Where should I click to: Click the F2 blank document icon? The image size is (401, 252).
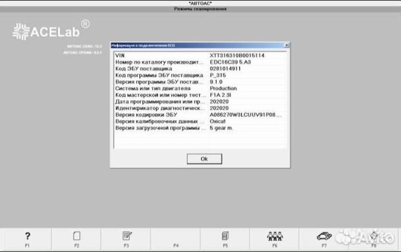(77, 236)
